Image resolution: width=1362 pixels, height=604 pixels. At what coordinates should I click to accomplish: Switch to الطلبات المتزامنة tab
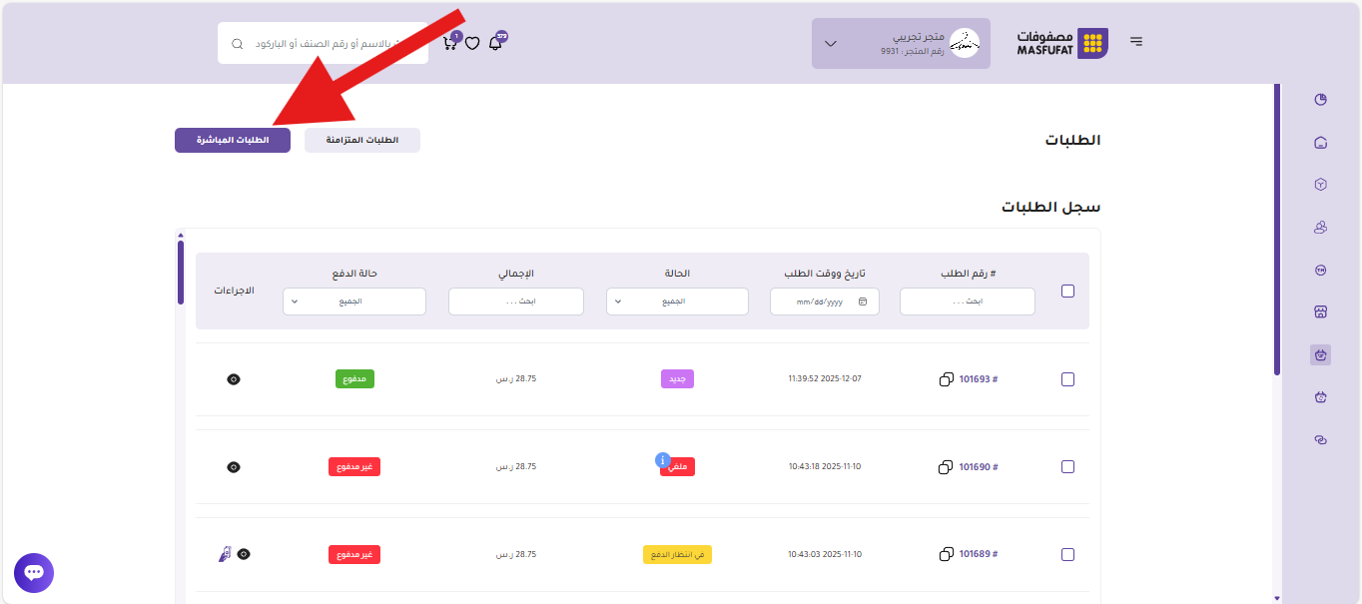[362, 140]
